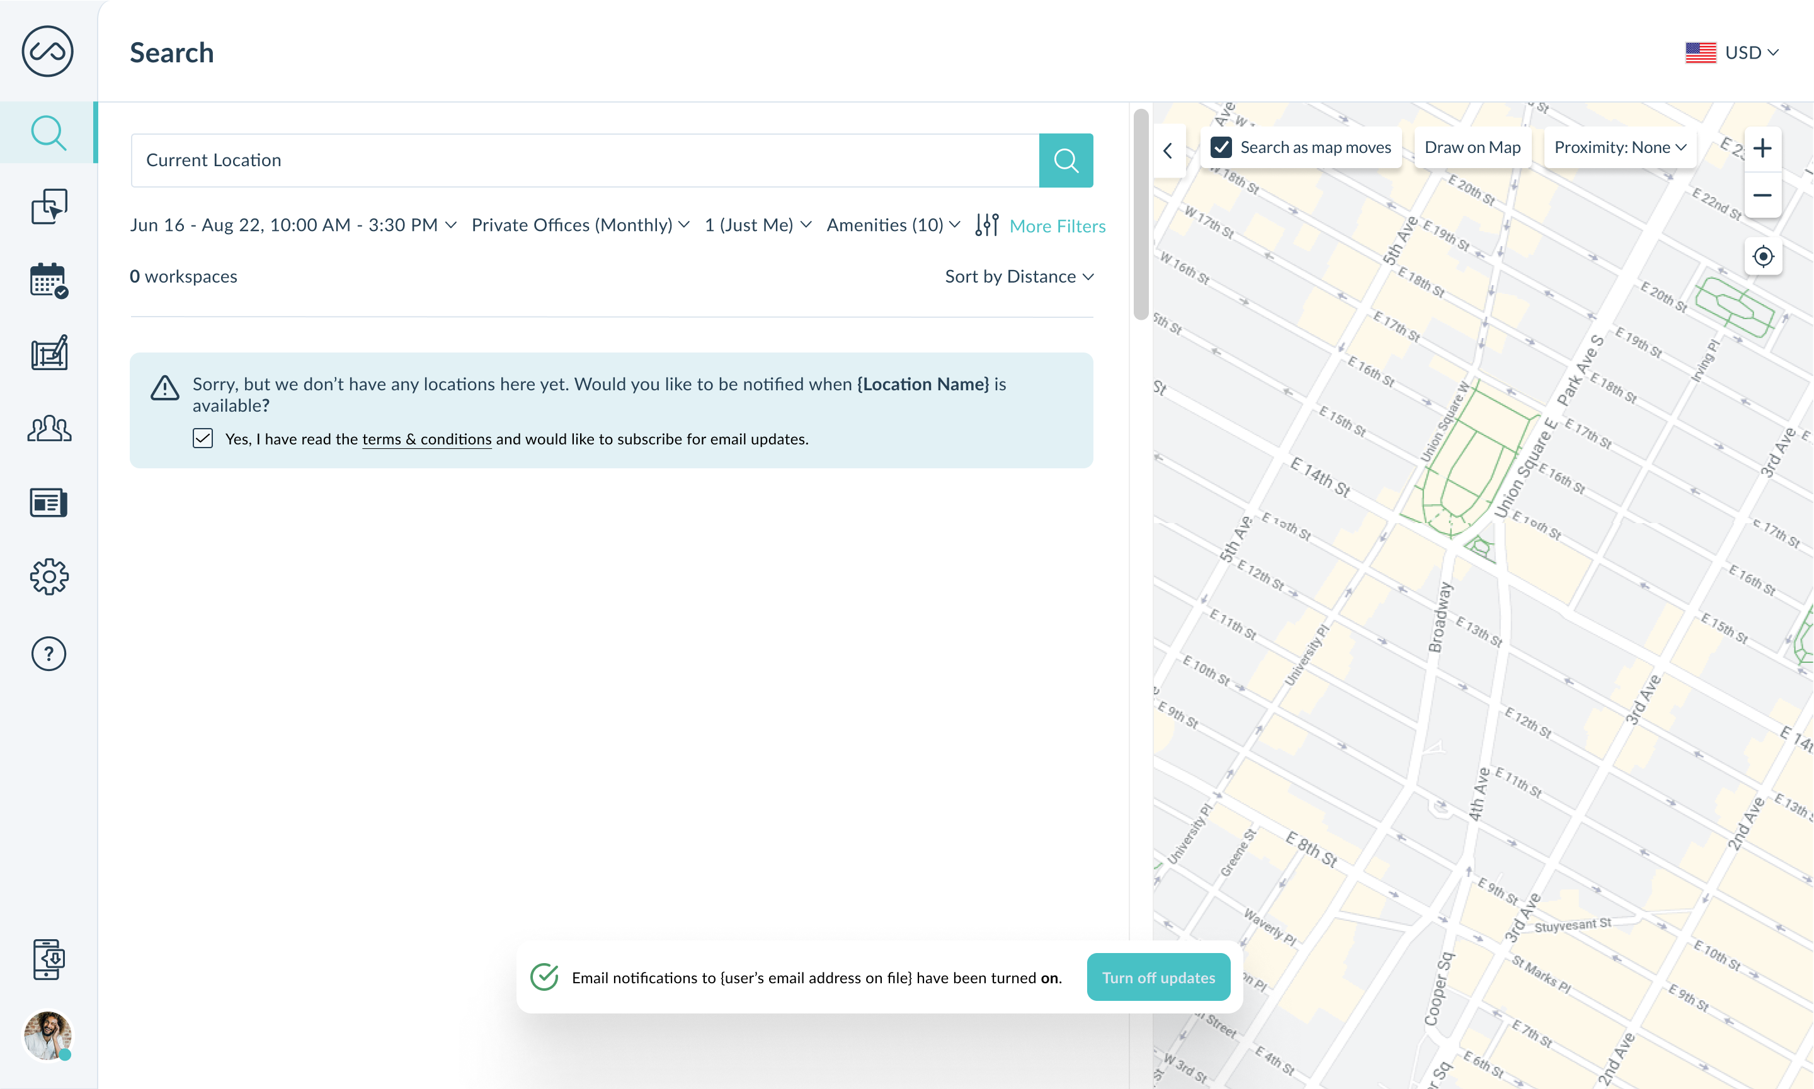Uncheck the email updates subscription checkbox
Image resolution: width=1814 pixels, height=1089 pixels.
tap(203, 439)
